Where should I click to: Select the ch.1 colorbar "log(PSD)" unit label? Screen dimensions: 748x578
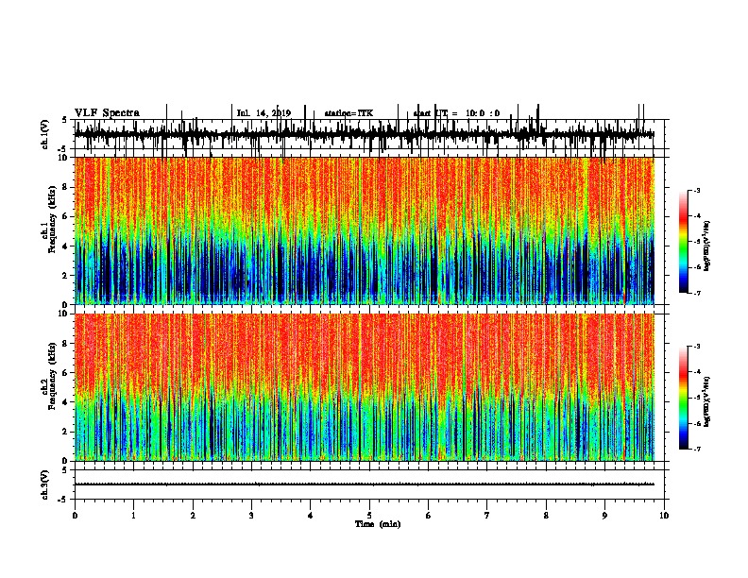(706, 246)
